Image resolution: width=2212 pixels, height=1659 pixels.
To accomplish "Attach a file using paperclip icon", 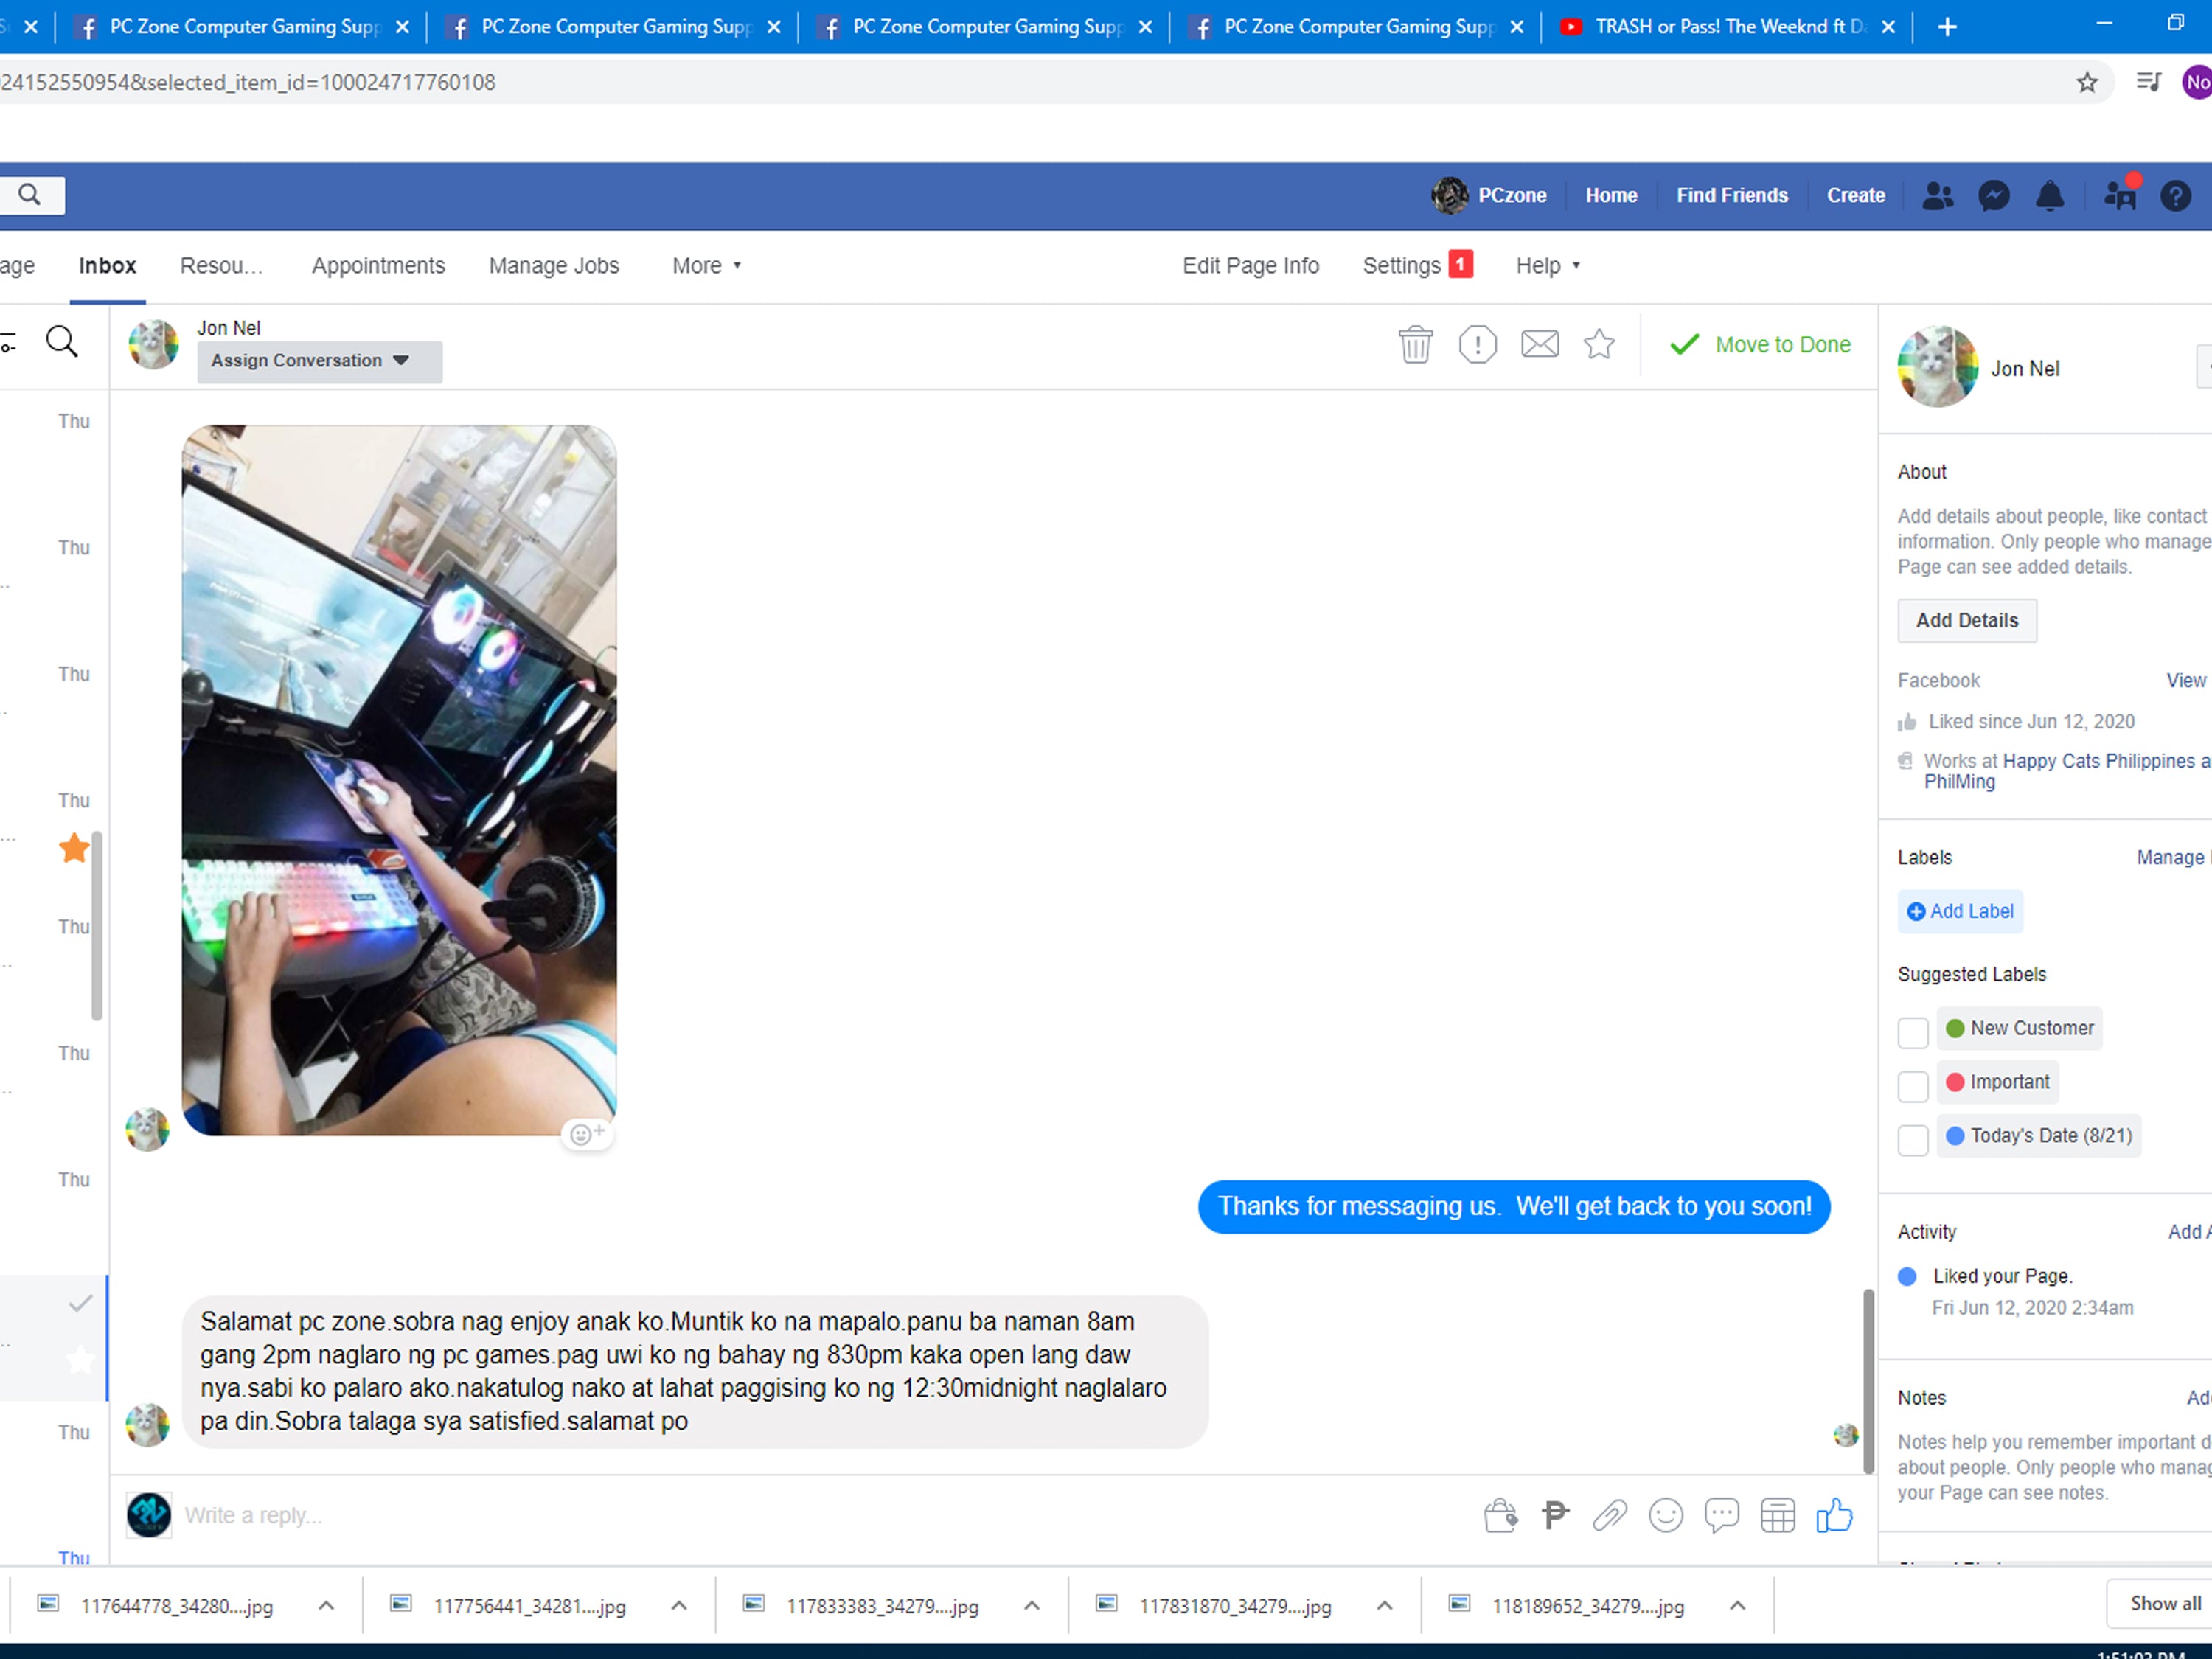I will point(1609,1516).
